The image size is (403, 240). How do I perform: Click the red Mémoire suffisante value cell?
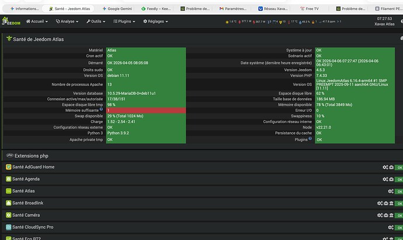point(146,110)
